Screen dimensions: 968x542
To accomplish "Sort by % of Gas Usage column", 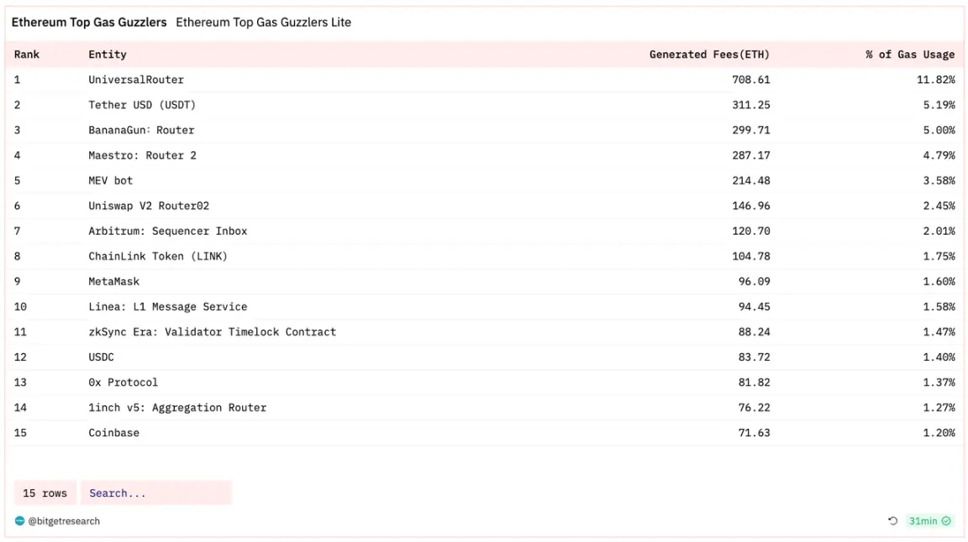I will 910,55.
